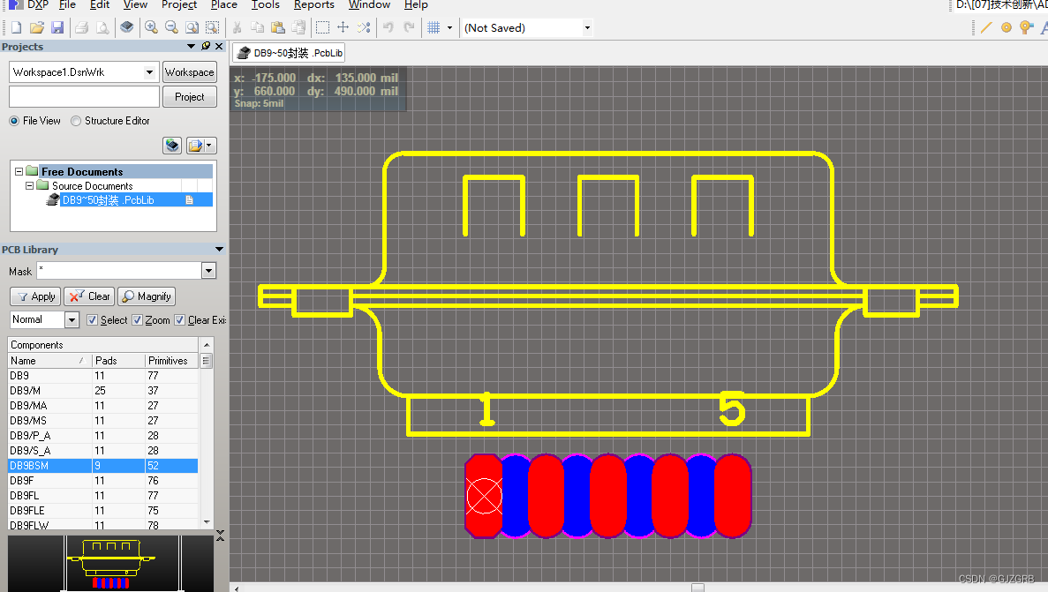Select the DB9FL component row
The width and height of the screenshot is (1048, 592).
(103, 495)
